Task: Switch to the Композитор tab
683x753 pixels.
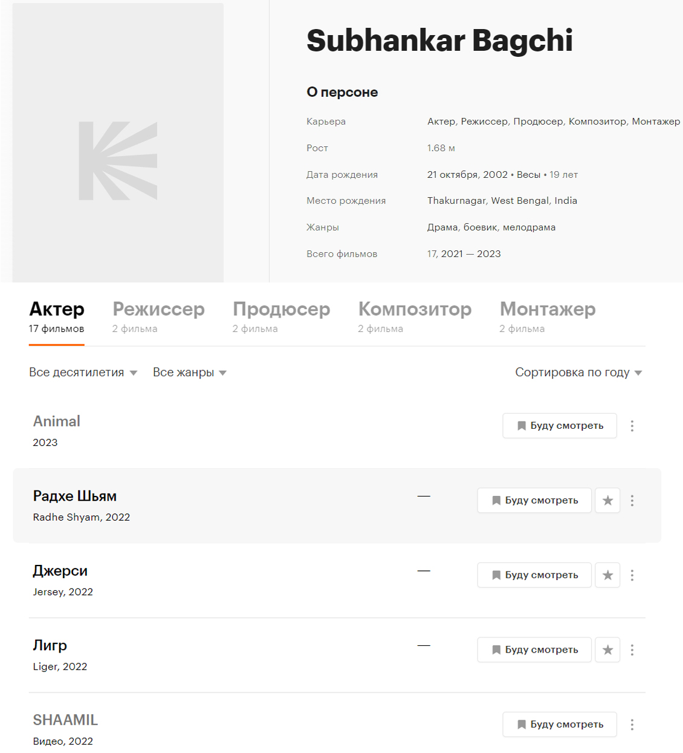Action: click(415, 310)
